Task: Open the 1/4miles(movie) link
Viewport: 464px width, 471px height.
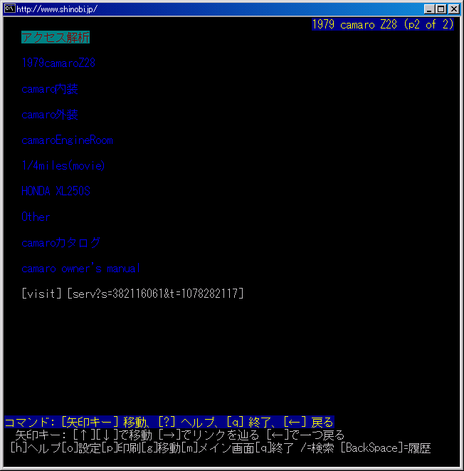Action: click(x=63, y=166)
